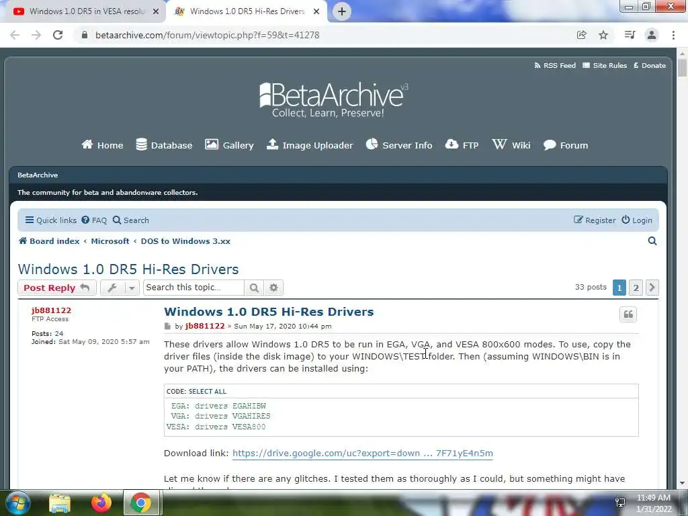Open Chrome's three-dot menu
688x516 pixels.
pos(673,35)
